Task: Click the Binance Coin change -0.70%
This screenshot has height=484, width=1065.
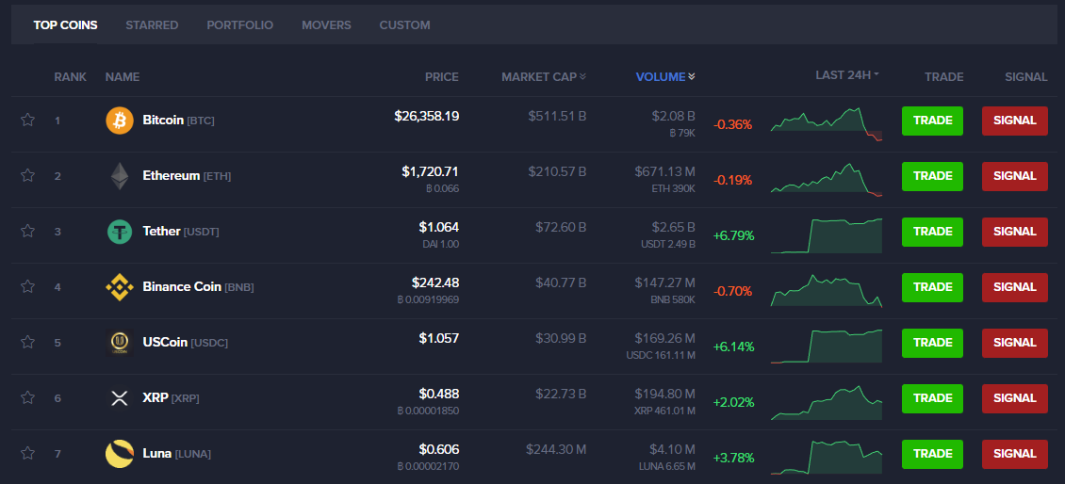Action: 733,291
